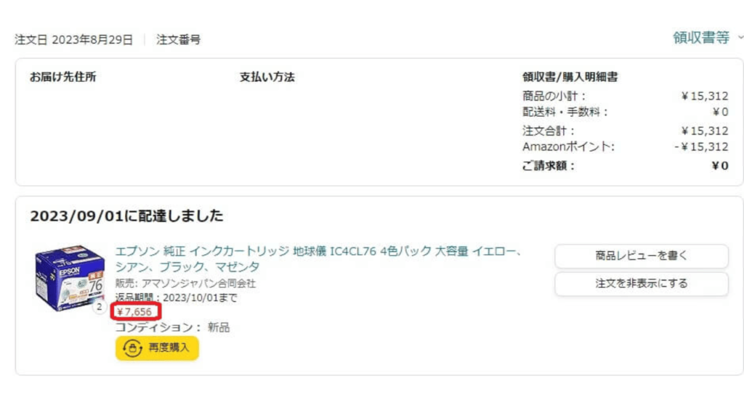Screen dimensions: 744x418
Task: Click the yellow 再度購入 button
Action: tap(157, 348)
